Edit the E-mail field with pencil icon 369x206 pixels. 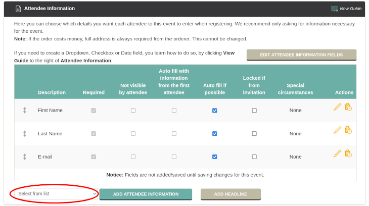pos(337,153)
